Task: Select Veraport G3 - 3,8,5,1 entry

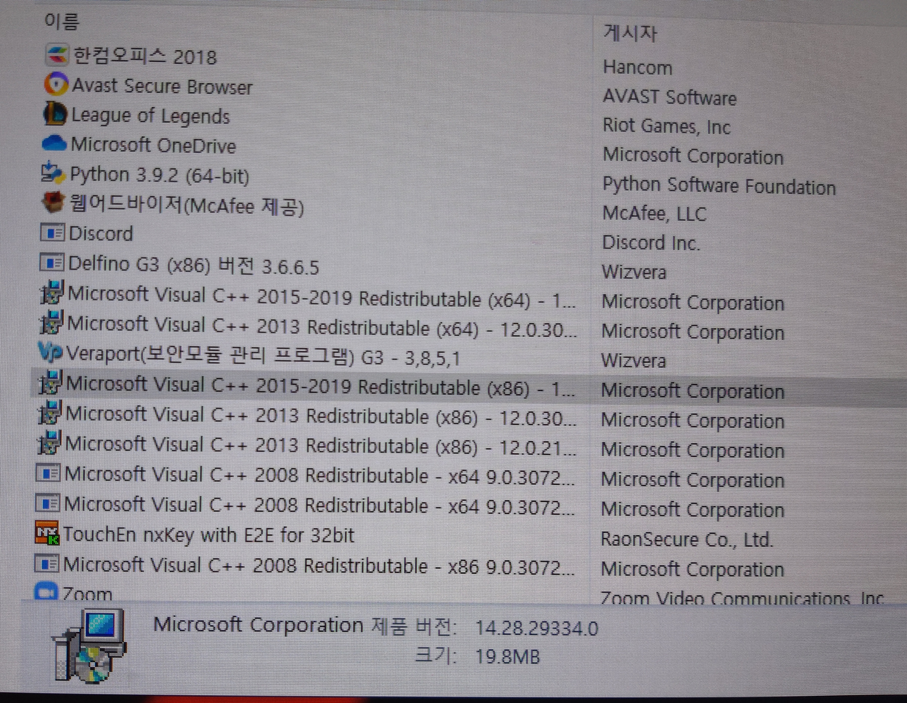Action: (x=263, y=356)
